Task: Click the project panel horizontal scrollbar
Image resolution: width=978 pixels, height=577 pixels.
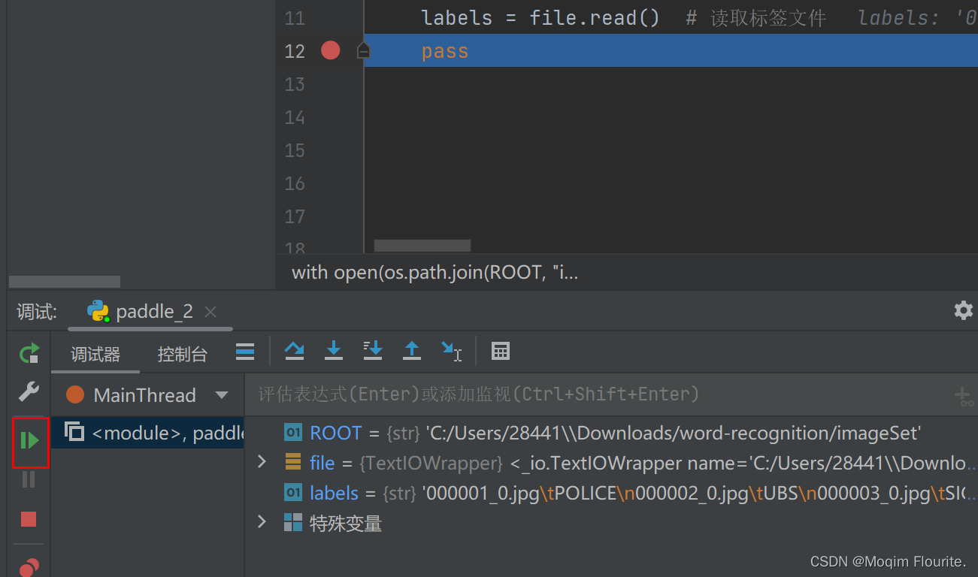Action: coord(65,282)
